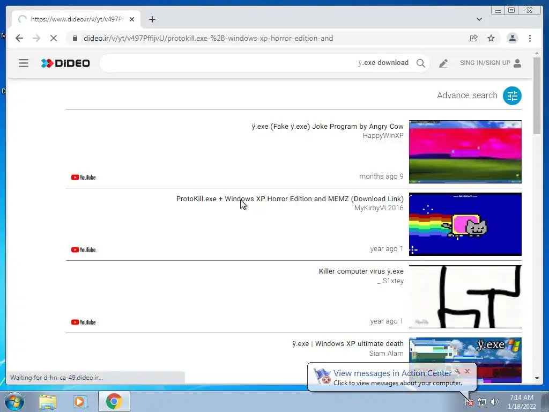549x412 pixels.
Task: Open the Nyan Cat thumbnail
Action: tap(465, 224)
